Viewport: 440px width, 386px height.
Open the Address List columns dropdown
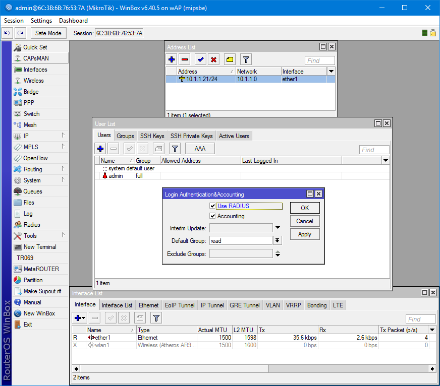pyautogui.click(x=331, y=71)
